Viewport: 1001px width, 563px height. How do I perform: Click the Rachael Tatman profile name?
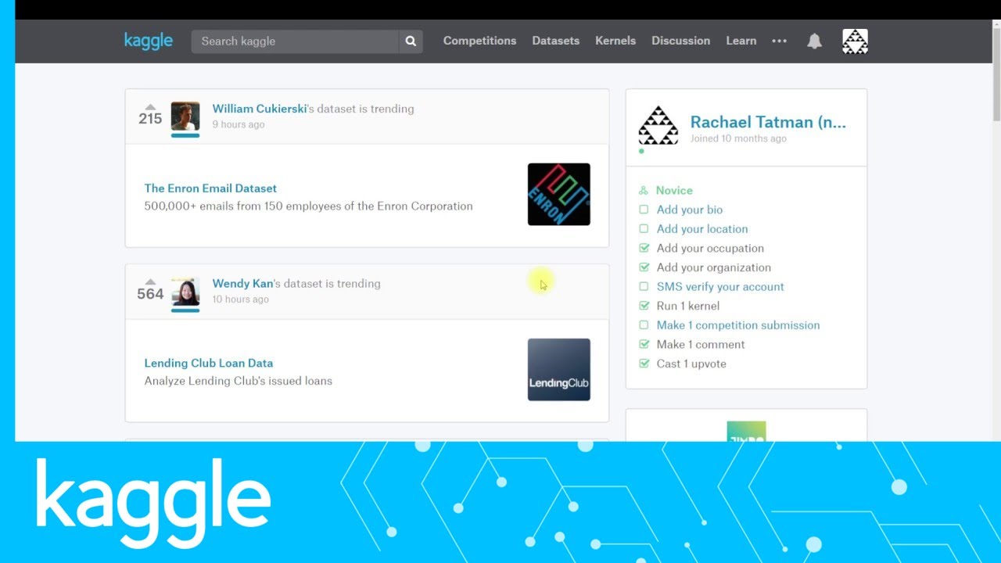pos(768,122)
